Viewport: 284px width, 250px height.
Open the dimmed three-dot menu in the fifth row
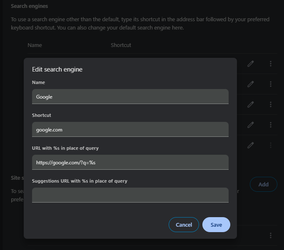pyautogui.click(x=271, y=145)
